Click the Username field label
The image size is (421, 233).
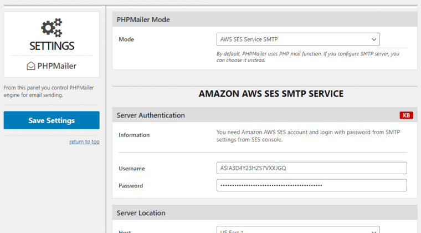132,169
